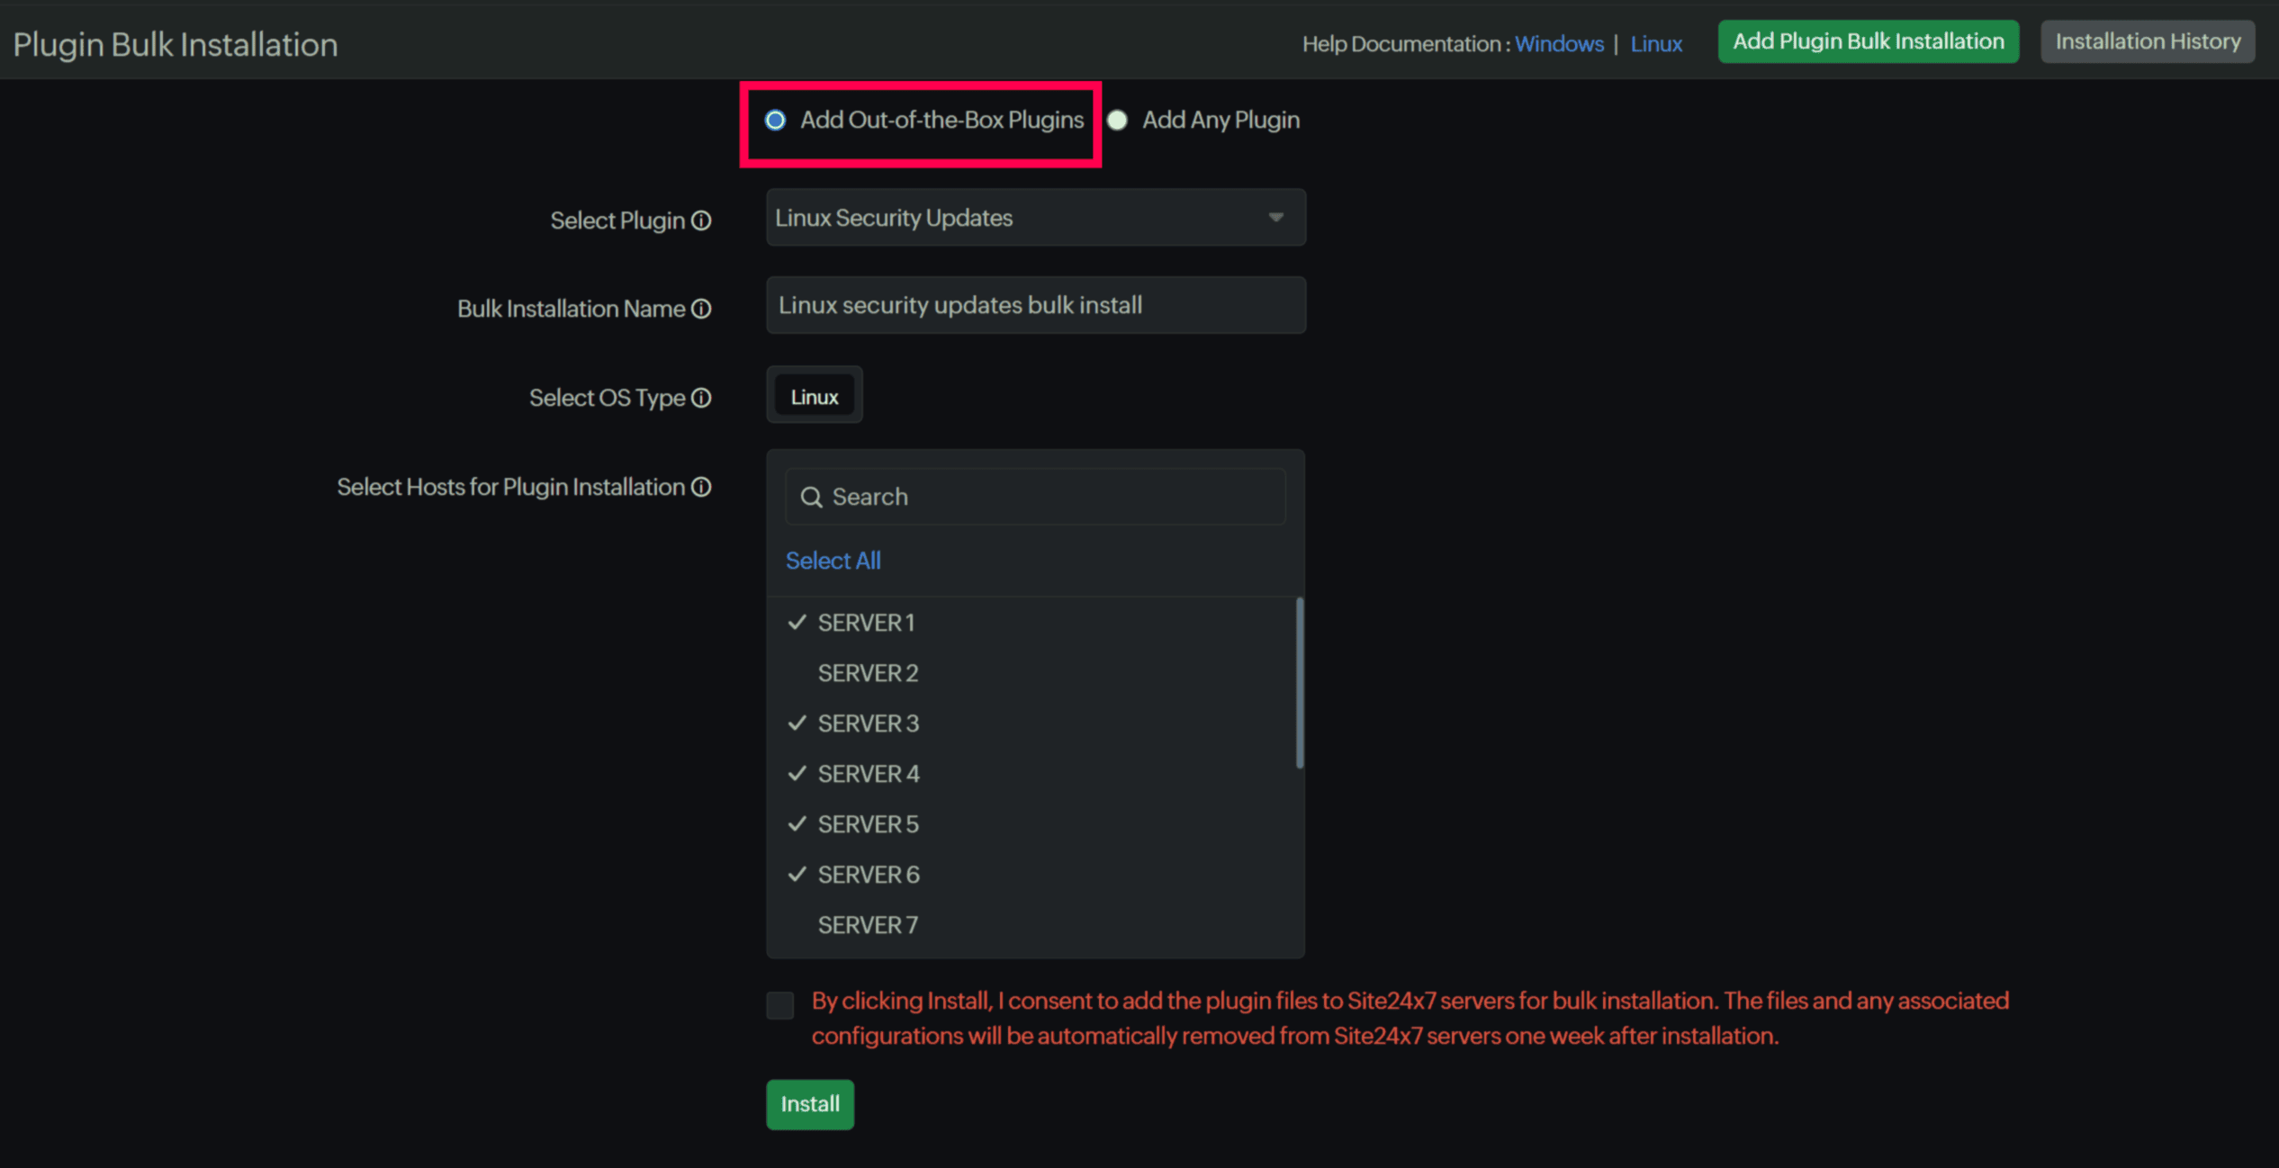Click info icon next to Select Plugin

pos(701,220)
